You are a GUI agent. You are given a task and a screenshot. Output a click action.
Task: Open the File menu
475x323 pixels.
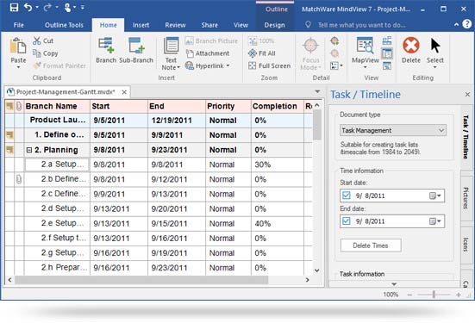(x=19, y=25)
